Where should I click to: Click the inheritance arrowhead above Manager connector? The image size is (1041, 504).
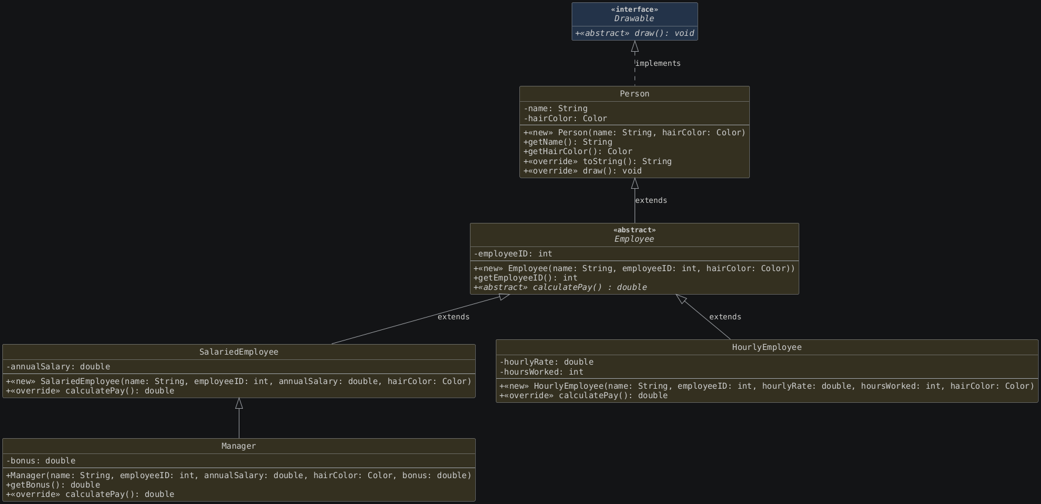pyautogui.click(x=239, y=403)
